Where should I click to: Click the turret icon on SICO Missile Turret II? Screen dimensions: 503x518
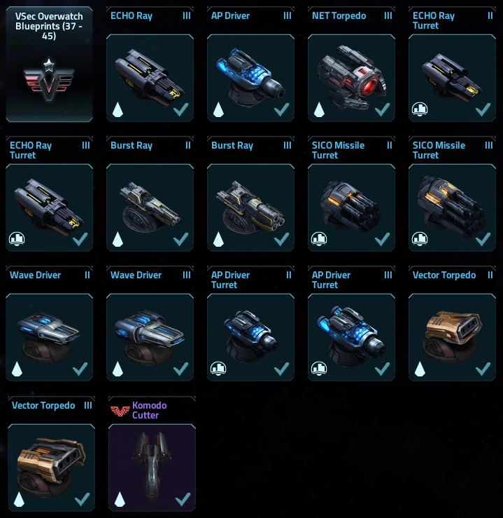(319, 239)
